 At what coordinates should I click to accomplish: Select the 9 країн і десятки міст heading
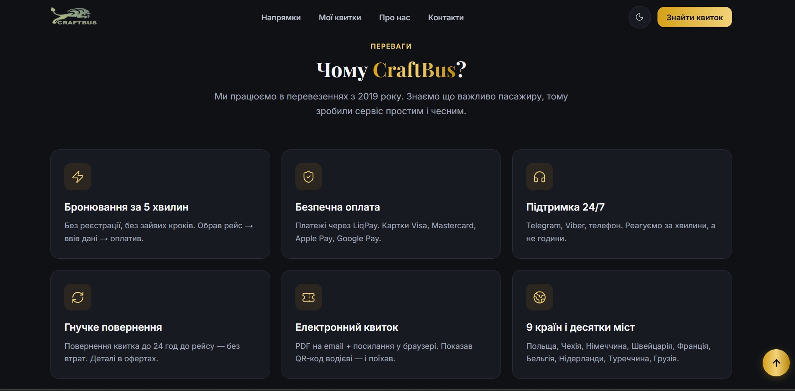pos(580,327)
